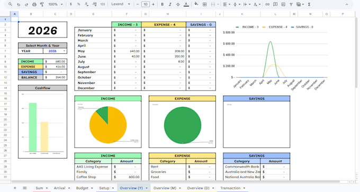This screenshot has height=192, width=360.
Task: Click the BALANCE label cell
Action: click(31, 77)
